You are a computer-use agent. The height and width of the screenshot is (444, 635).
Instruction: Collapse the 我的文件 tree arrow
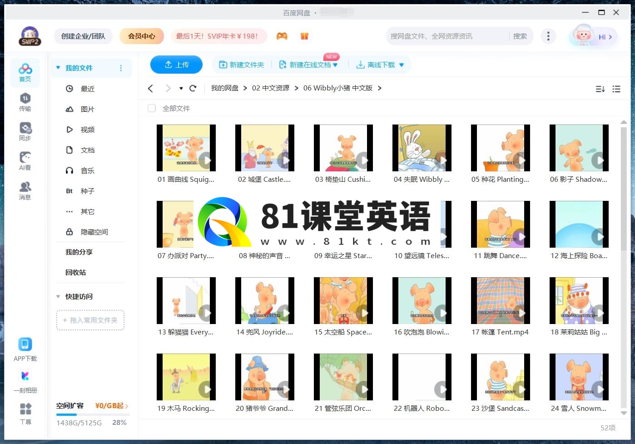pos(58,68)
